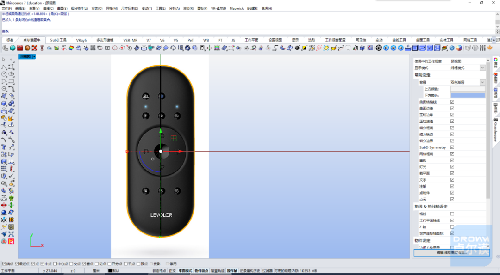The width and height of the screenshot is (500, 275).
Task: Toggle SubD Symmetry checkbox
Action: 452,147
